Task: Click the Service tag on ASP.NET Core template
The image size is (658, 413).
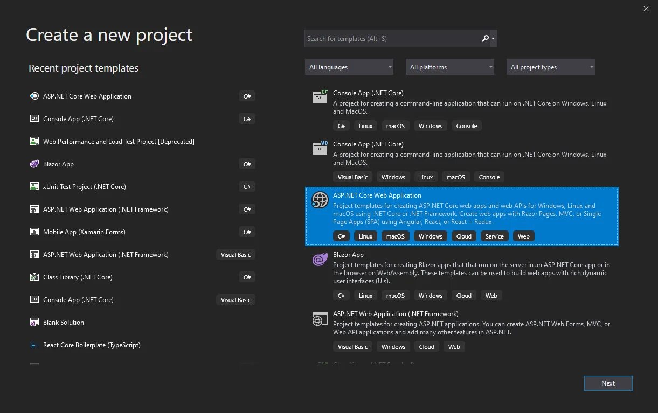Action: pyautogui.click(x=494, y=236)
